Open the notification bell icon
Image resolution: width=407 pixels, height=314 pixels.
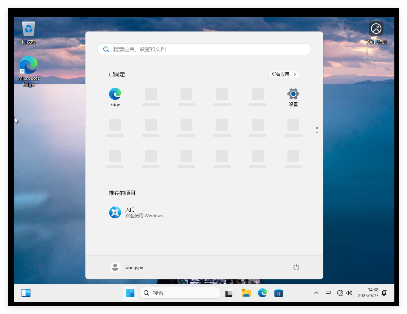(x=384, y=293)
